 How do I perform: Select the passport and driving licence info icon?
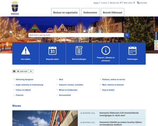106,50
